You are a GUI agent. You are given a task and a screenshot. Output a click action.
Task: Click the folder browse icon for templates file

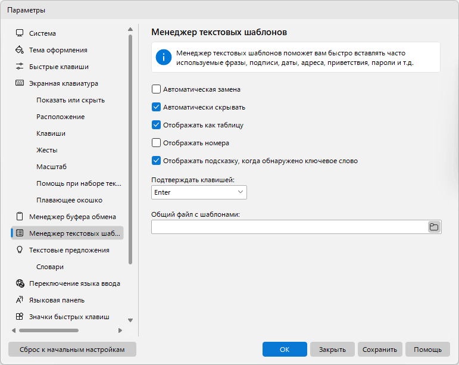pyautogui.click(x=434, y=227)
